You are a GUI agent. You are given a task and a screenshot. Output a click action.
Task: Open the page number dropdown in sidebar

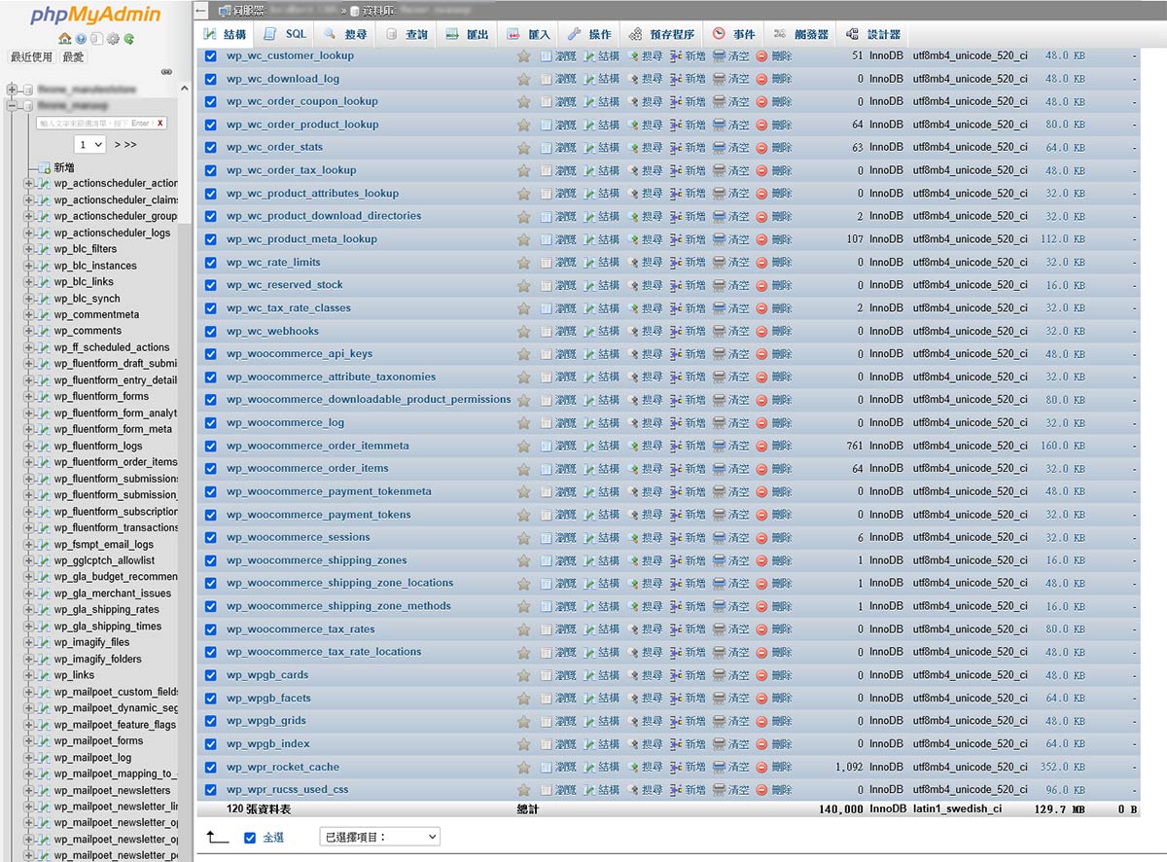tap(90, 144)
